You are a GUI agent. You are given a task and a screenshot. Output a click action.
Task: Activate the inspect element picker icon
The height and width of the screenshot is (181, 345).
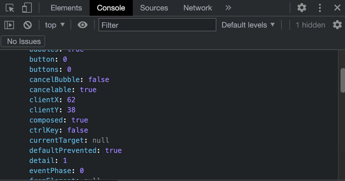(x=10, y=8)
